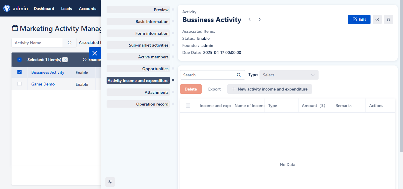The image size is (403, 189).
Task: Open the trash icon to delete Bussiness Activity
Action: 388,19
